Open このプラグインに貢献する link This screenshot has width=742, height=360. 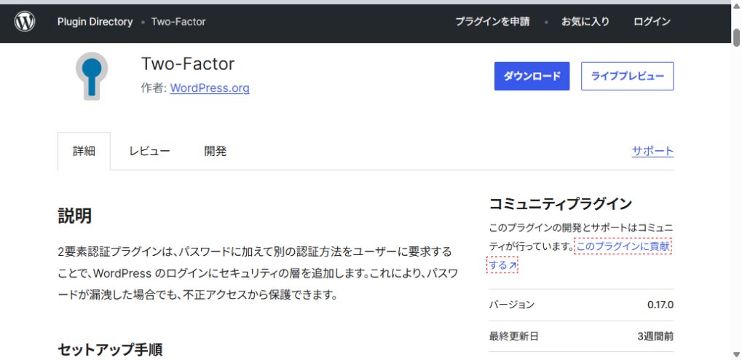point(623,247)
